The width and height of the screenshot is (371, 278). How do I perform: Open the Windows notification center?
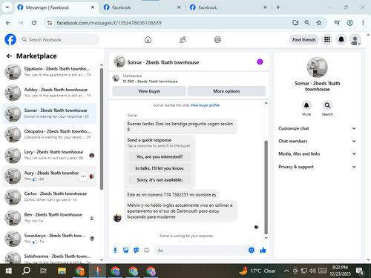click(360, 271)
